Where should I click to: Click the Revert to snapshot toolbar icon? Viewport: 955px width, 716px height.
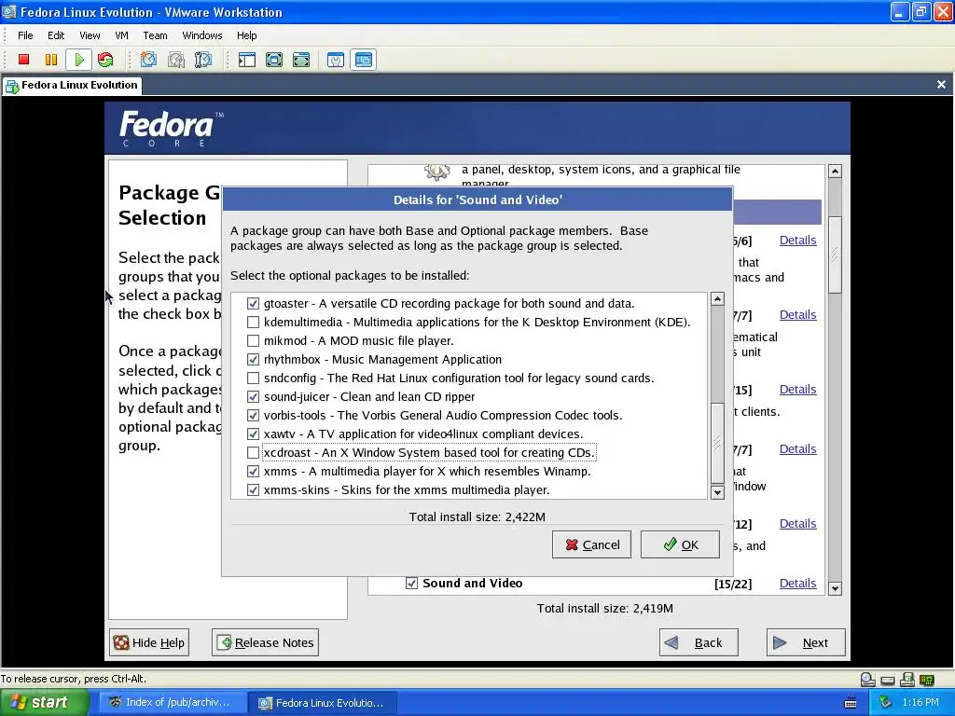176,60
